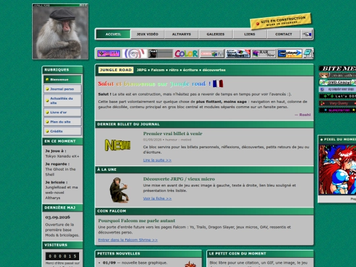Viewport: 356px width, 267px height.
Task: Click the "COIN FALCOM" section header
Action: point(204,211)
